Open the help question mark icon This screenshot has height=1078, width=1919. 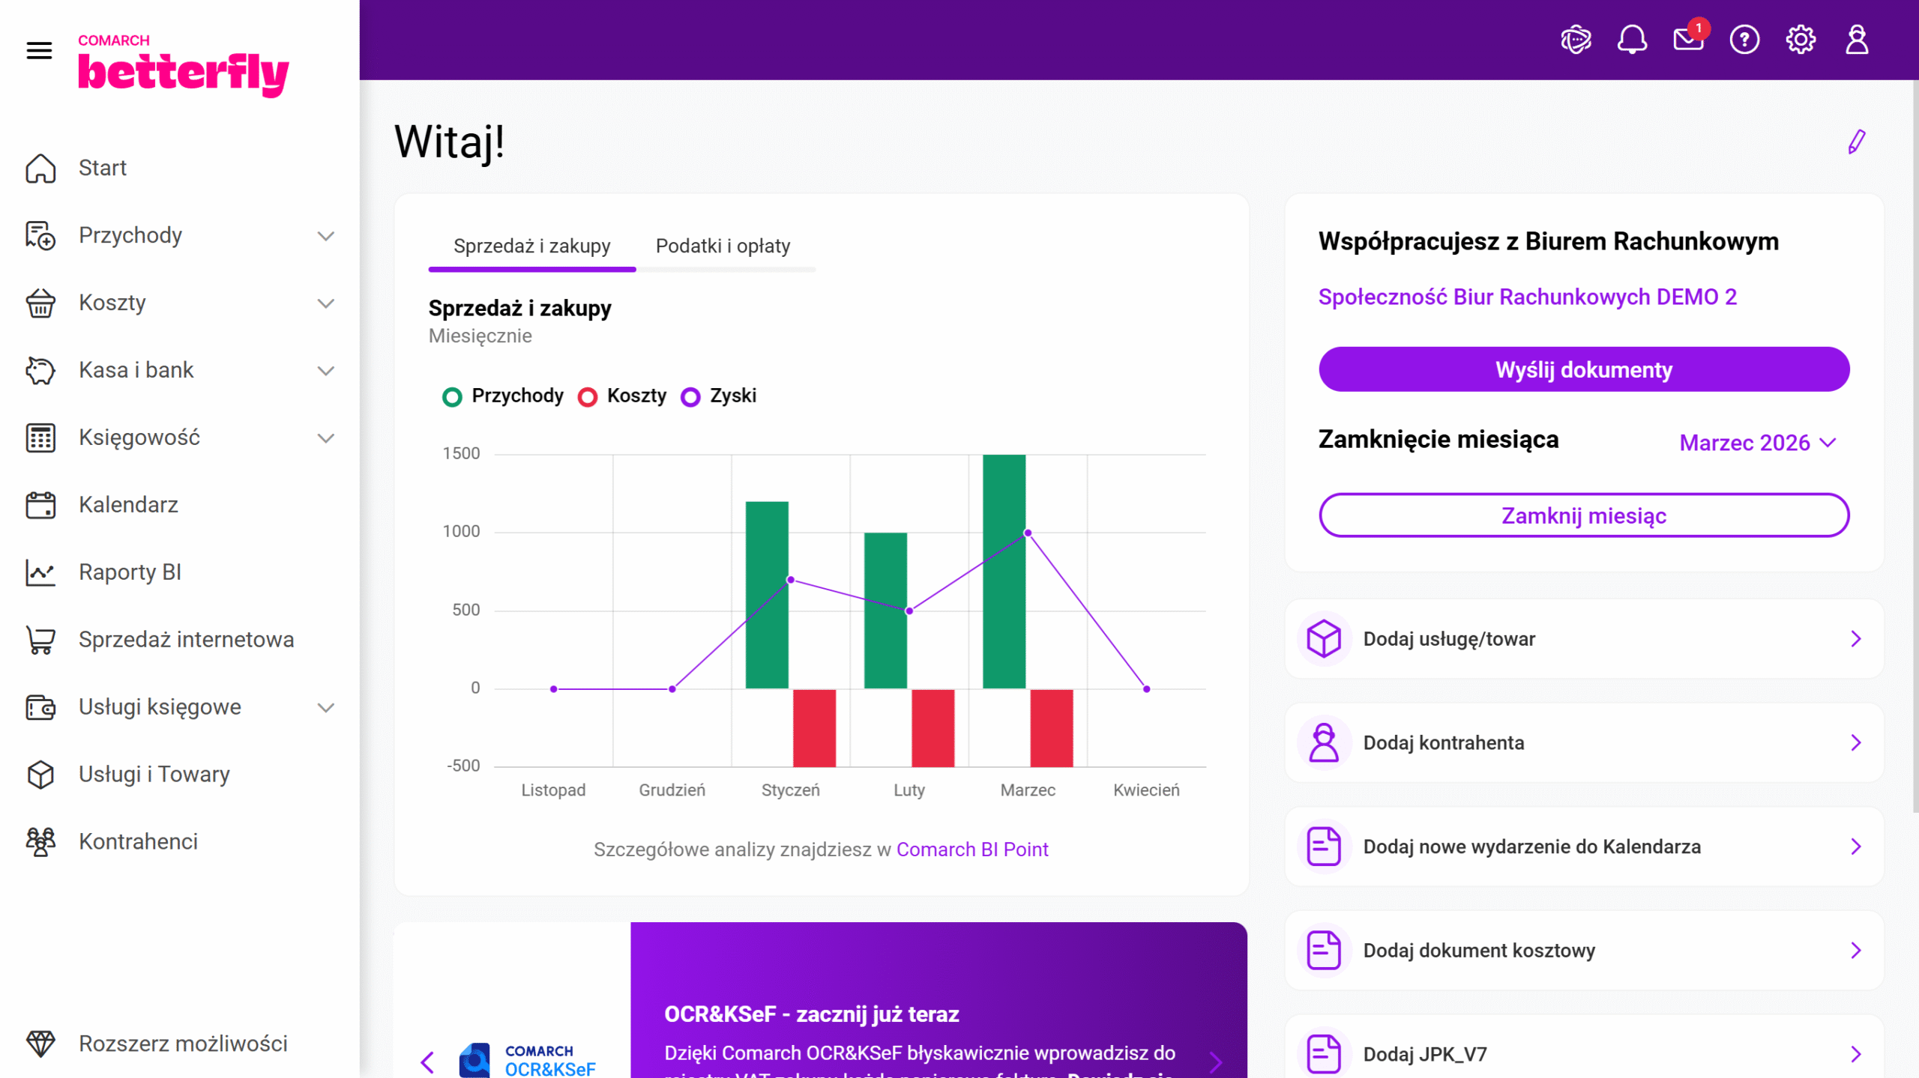click(1744, 40)
